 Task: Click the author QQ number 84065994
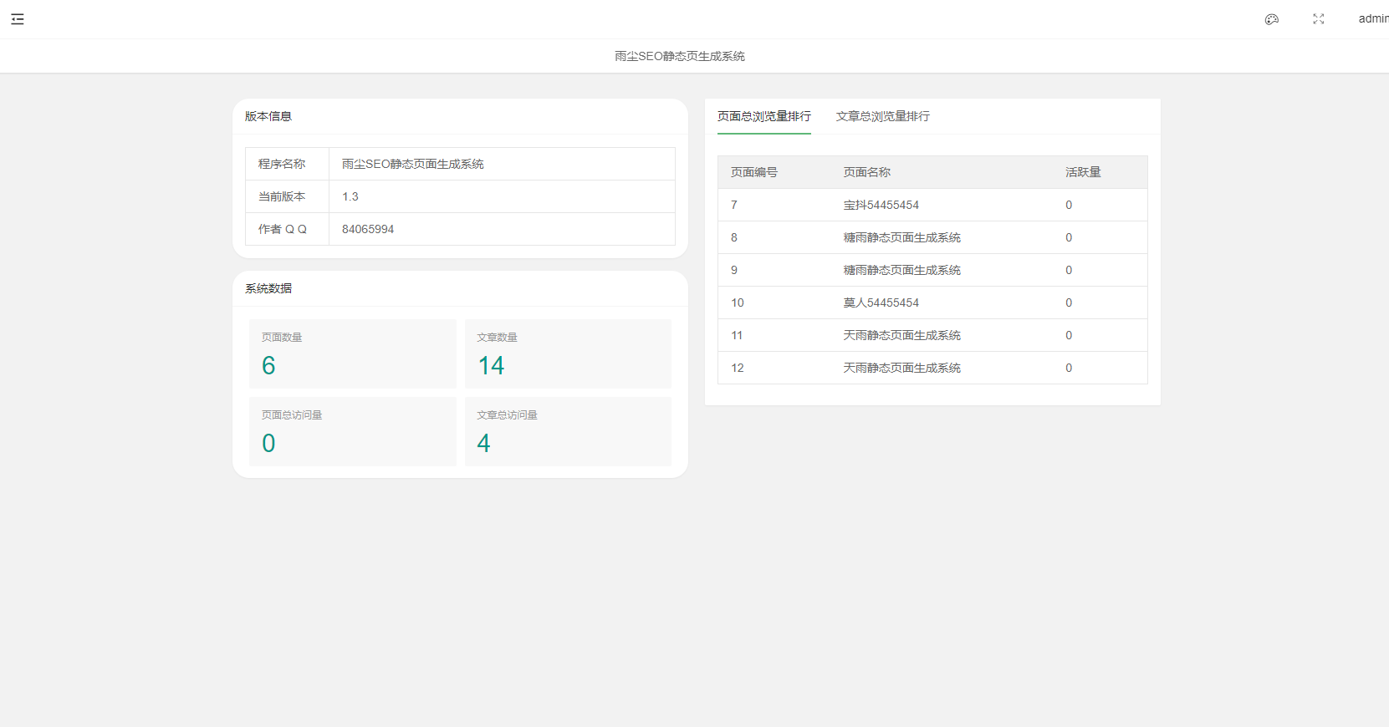coord(368,229)
